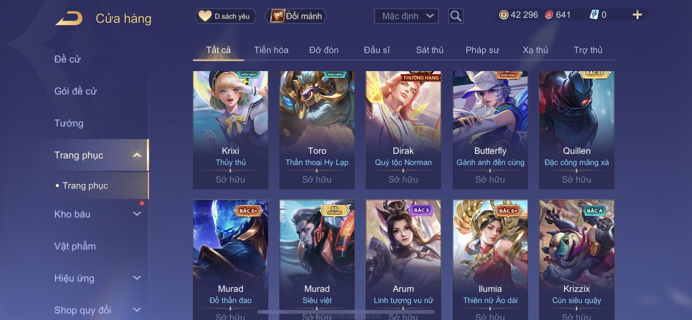Screen dimensions: 692x320
Task: Click the Đổi mảnh fragment icon
Action: (277, 16)
